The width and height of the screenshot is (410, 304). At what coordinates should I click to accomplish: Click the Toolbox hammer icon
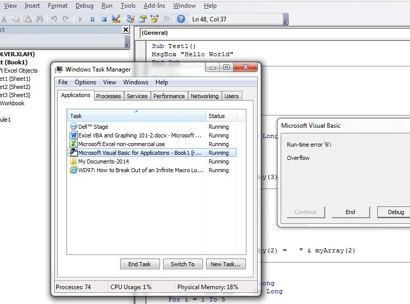pyautogui.click(x=166, y=19)
